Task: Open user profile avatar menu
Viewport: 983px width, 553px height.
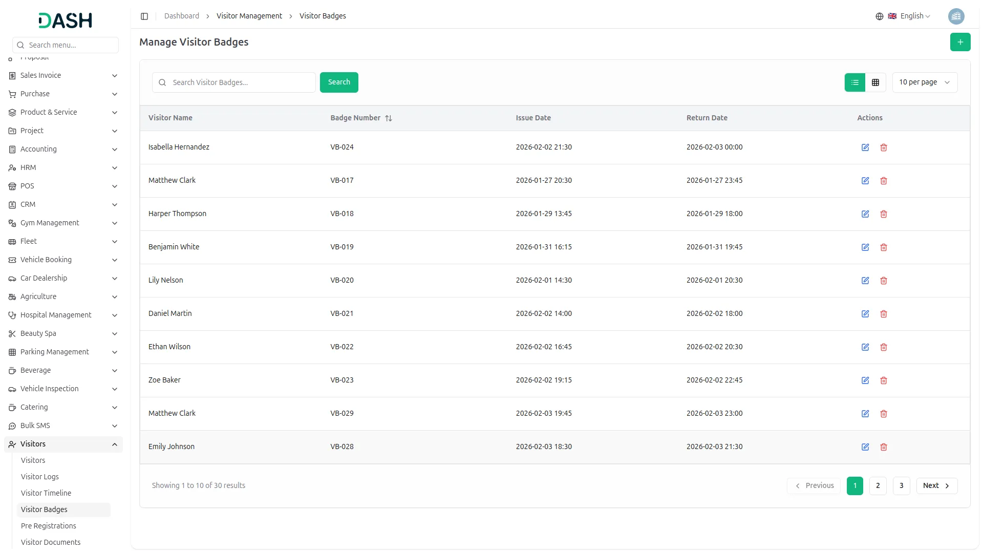Action: click(x=956, y=16)
